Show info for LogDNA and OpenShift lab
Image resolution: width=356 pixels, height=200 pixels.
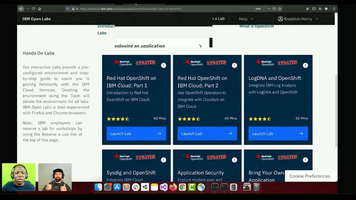pyautogui.click(x=305, y=65)
